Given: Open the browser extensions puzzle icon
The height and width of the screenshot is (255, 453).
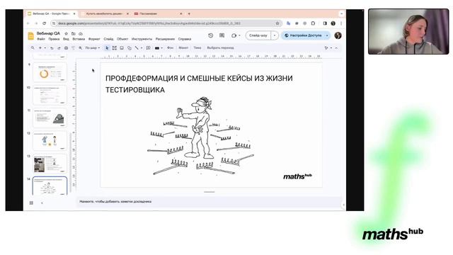Looking at the screenshot, I should tap(313, 23).
